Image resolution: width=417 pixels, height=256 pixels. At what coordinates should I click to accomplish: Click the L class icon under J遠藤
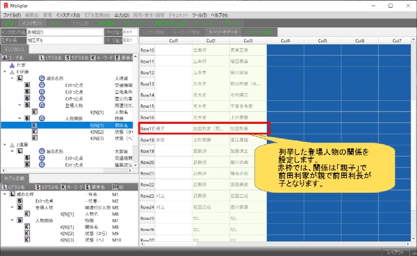[20, 151]
